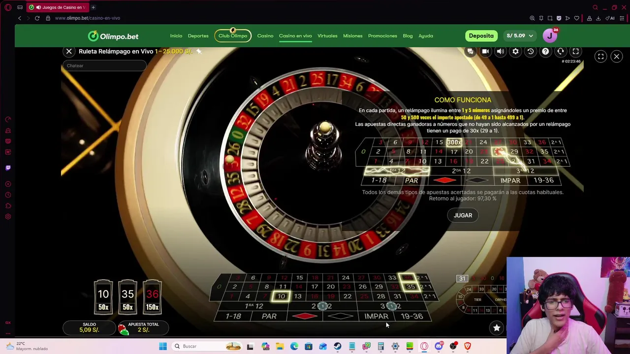The height and width of the screenshot is (354, 630).
Task: Click the green Deposita button
Action: click(481, 36)
